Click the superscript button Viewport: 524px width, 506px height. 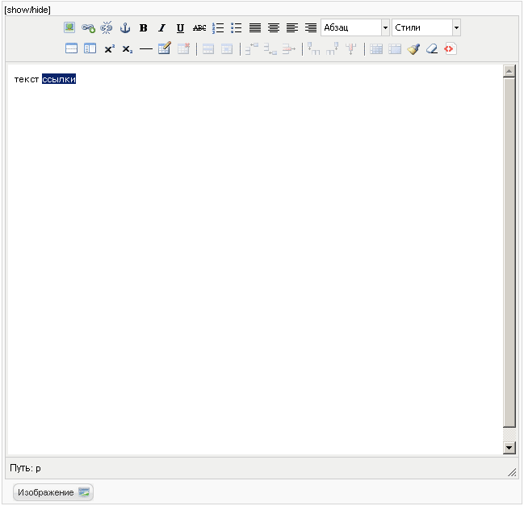pos(109,48)
